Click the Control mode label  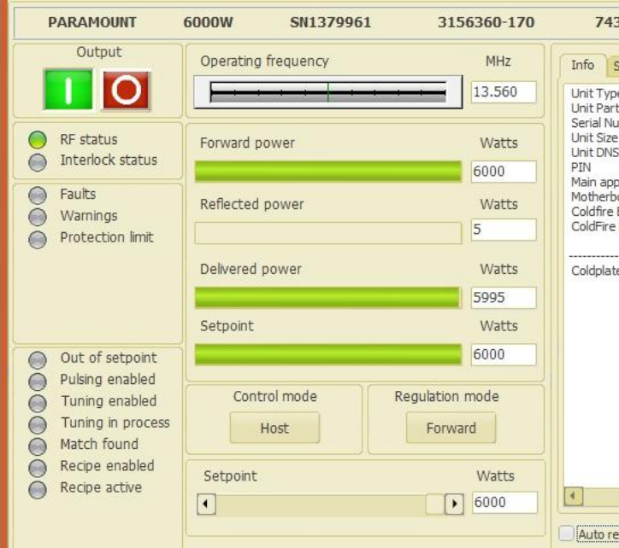[275, 397]
